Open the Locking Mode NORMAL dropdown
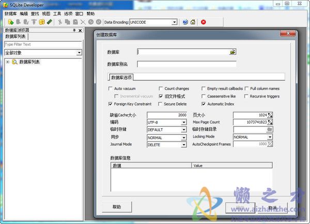 (270, 137)
